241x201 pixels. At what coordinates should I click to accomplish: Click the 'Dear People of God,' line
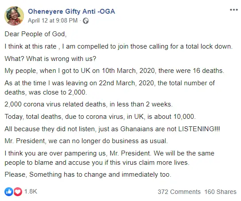tap(35, 34)
